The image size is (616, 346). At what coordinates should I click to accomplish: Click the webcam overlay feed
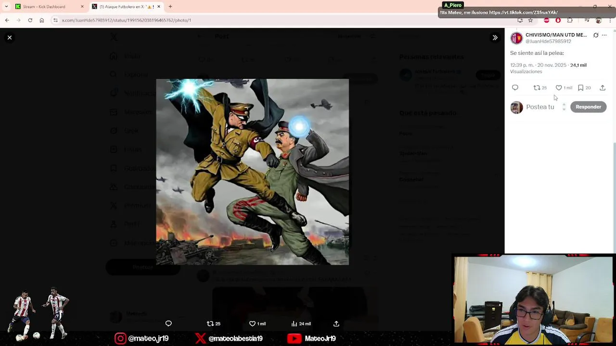click(x=533, y=300)
